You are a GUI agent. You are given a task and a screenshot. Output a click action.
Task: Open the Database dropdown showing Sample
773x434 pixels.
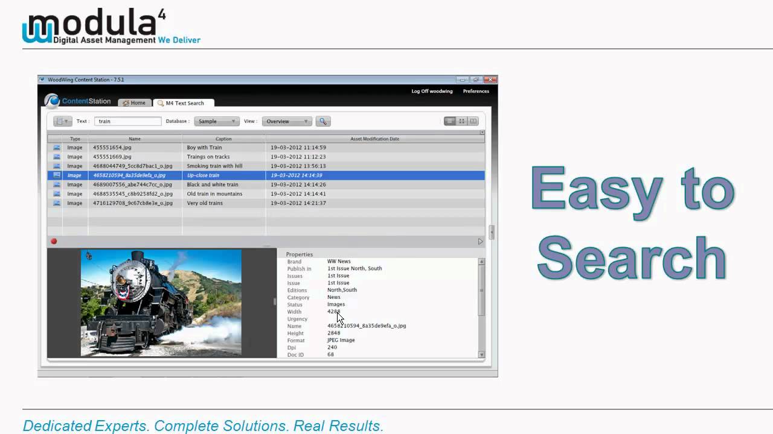[217, 121]
